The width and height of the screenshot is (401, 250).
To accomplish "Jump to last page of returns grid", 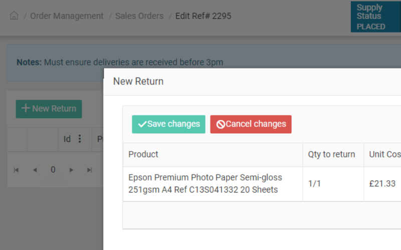I will coord(89,170).
